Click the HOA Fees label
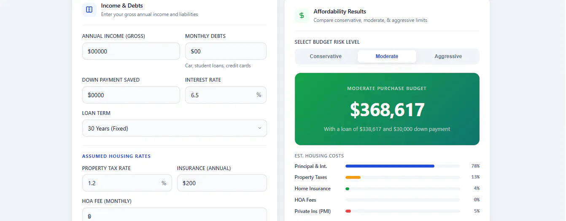 (305, 200)
